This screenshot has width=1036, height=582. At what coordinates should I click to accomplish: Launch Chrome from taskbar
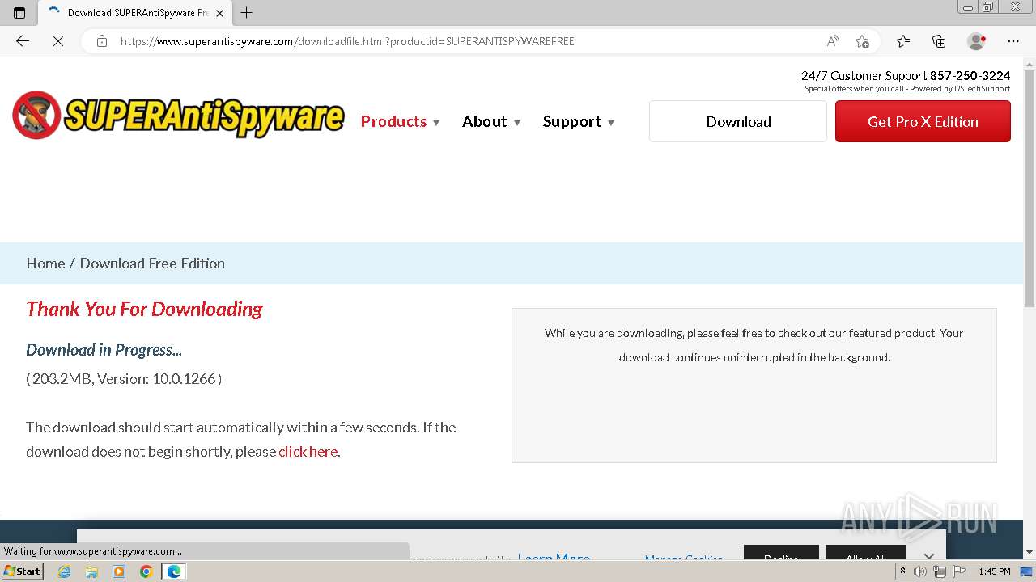146,571
